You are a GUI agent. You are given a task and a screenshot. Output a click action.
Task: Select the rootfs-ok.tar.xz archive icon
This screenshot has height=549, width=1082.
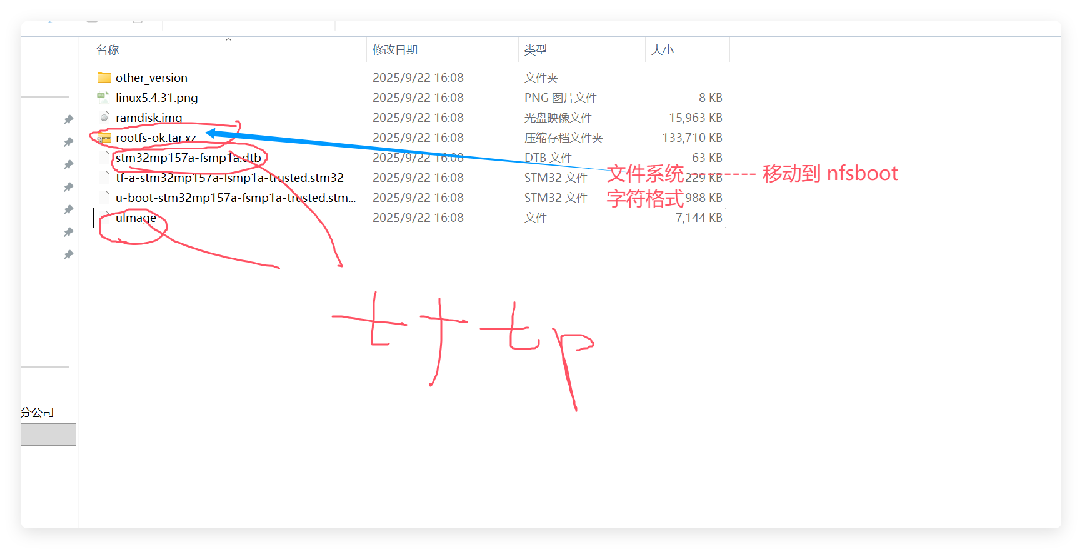104,138
